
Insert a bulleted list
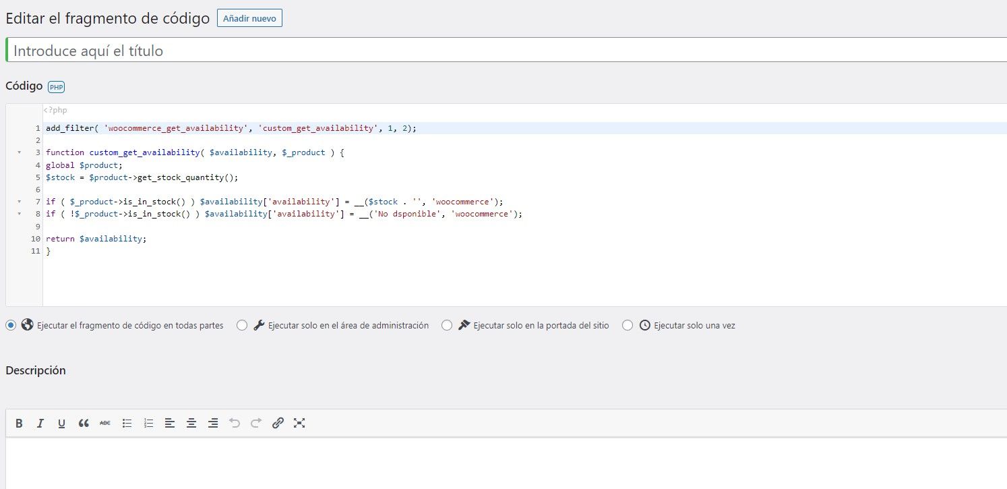click(x=127, y=423)
